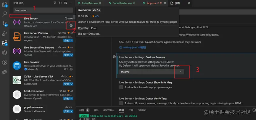The width and height of the screenshot is (256, 120).
Task: Click the php-live-server placeholder icon
Action: pyautogui.click(x=17, y=109)
